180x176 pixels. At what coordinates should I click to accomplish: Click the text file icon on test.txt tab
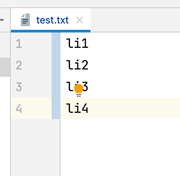[x=25, y=20]
